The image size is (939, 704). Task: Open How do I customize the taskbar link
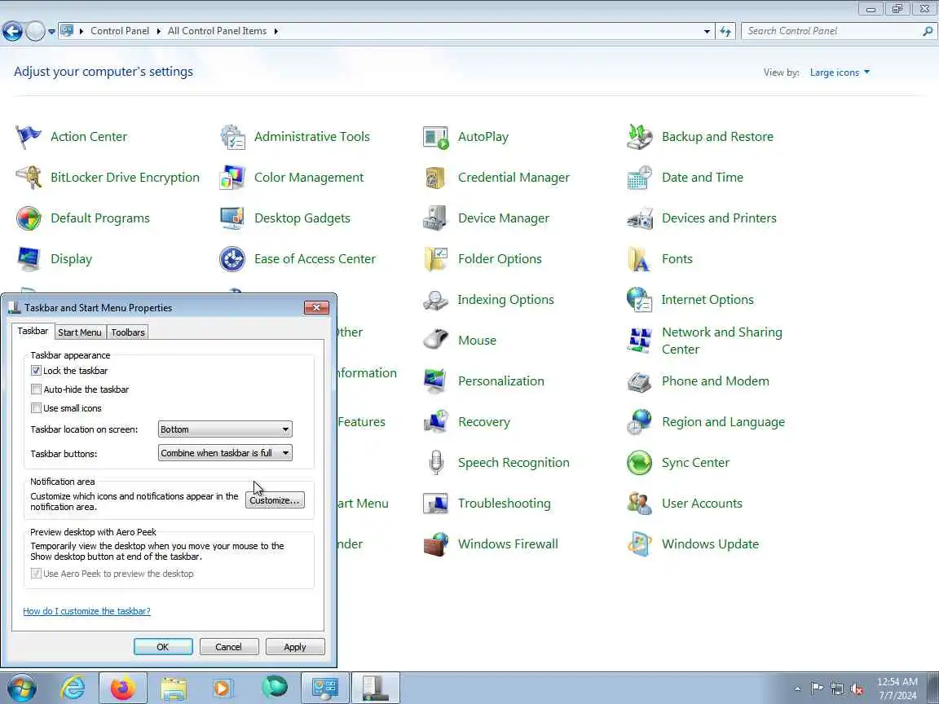click(87, 611)
